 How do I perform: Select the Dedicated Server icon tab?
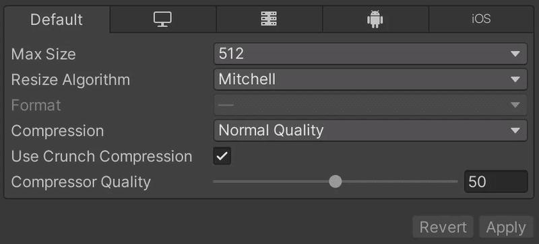(269, 19)
